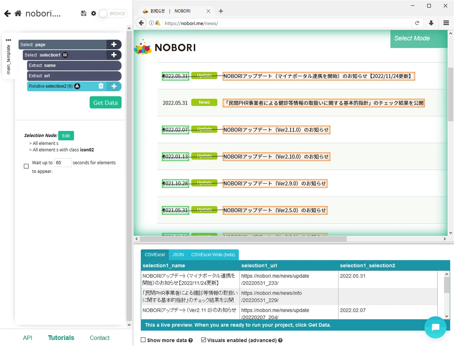Select the main_template tab

pos(9,59)
